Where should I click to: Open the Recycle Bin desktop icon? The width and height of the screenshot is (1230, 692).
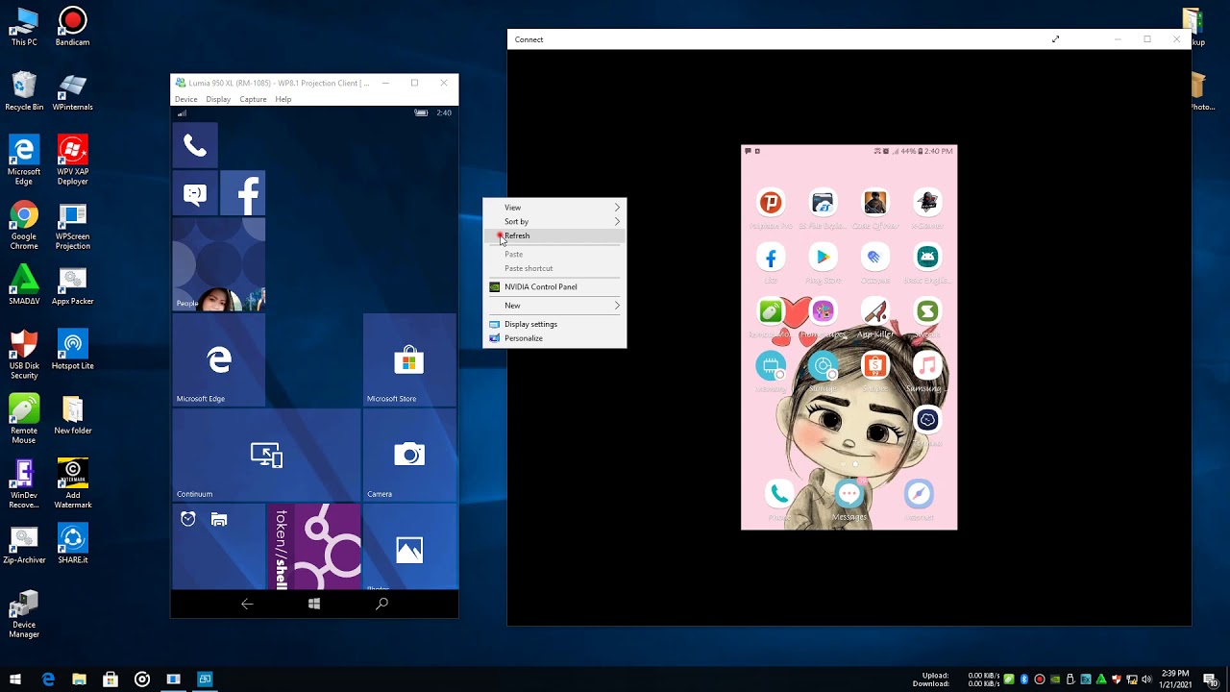pyautogui.click(x=24, y=92)
